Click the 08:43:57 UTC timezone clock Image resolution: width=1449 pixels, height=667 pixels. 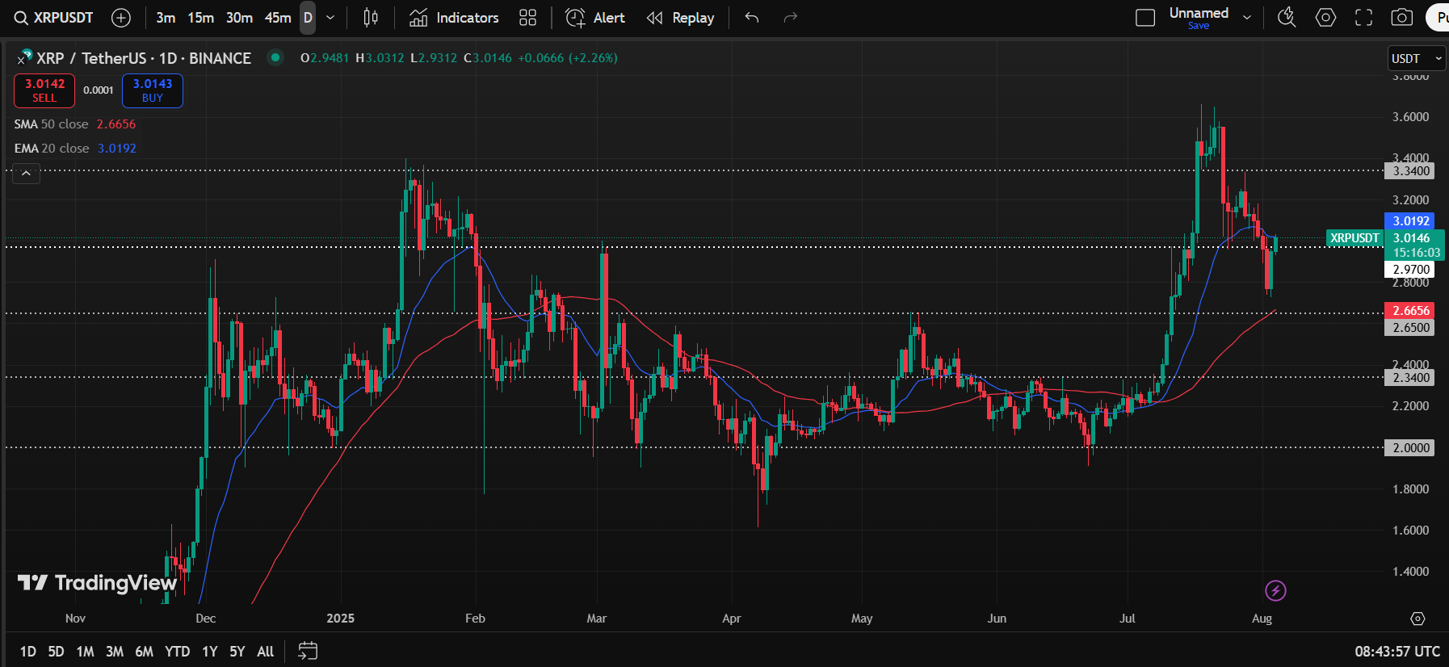click(x=1397, y=652)
